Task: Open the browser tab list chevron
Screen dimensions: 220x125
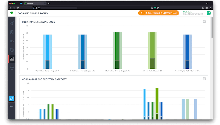Action: point(207,3)
